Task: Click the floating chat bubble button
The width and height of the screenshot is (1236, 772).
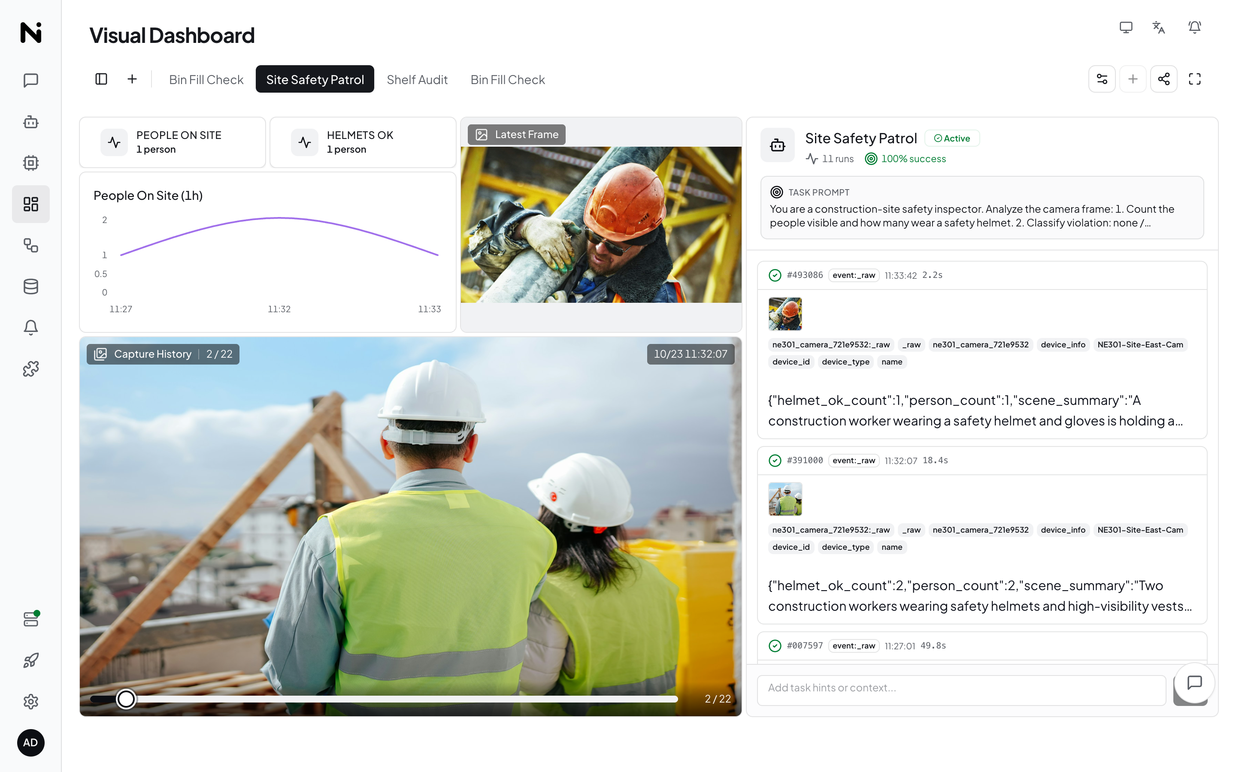Action: [1194, 683]
